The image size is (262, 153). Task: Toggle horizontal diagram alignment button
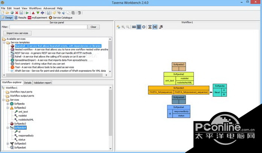click(155, 27)
